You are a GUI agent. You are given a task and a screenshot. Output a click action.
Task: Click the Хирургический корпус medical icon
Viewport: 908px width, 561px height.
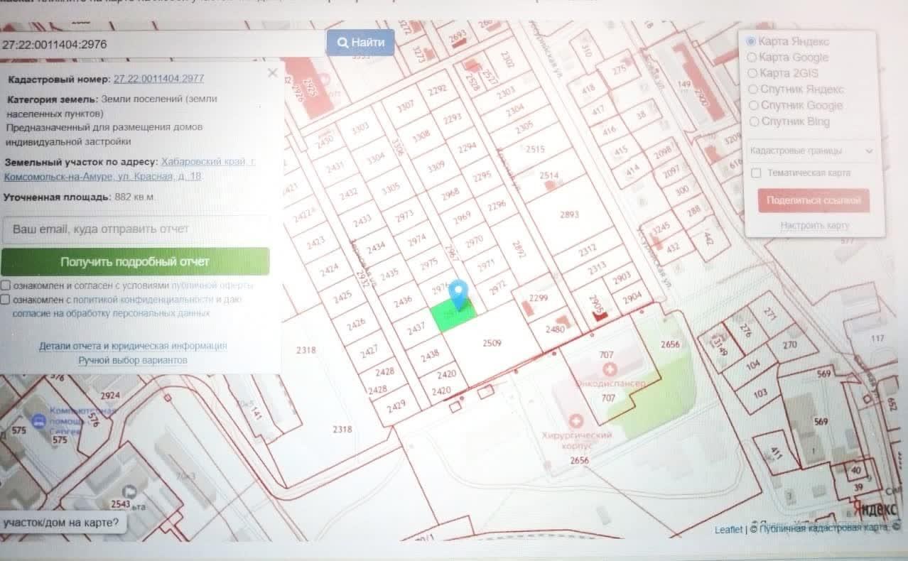577,421
